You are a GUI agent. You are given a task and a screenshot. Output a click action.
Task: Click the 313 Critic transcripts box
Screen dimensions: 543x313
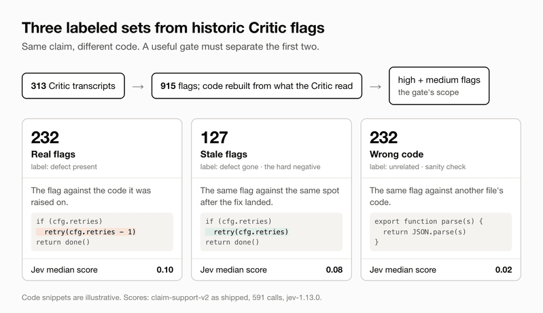coord(73,86)
